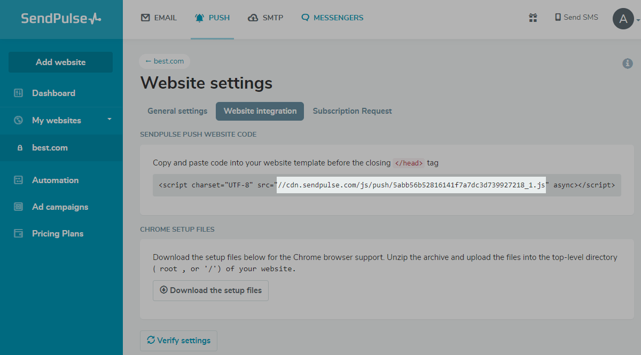641x355 pixels.
Task: Open Ad campaigns page
Action: pyautogui.click(x=60, y=207)
